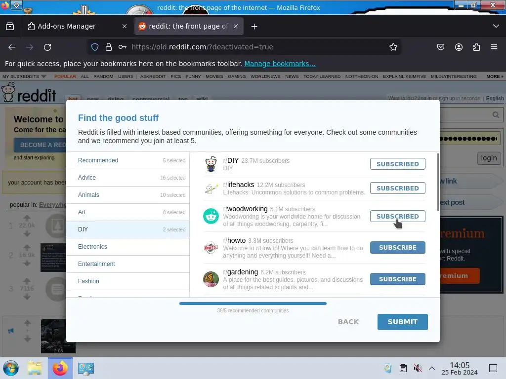Viewport: 506px width, 379px height.
Task: Click the reddit login button
Action: pos(489,158)
